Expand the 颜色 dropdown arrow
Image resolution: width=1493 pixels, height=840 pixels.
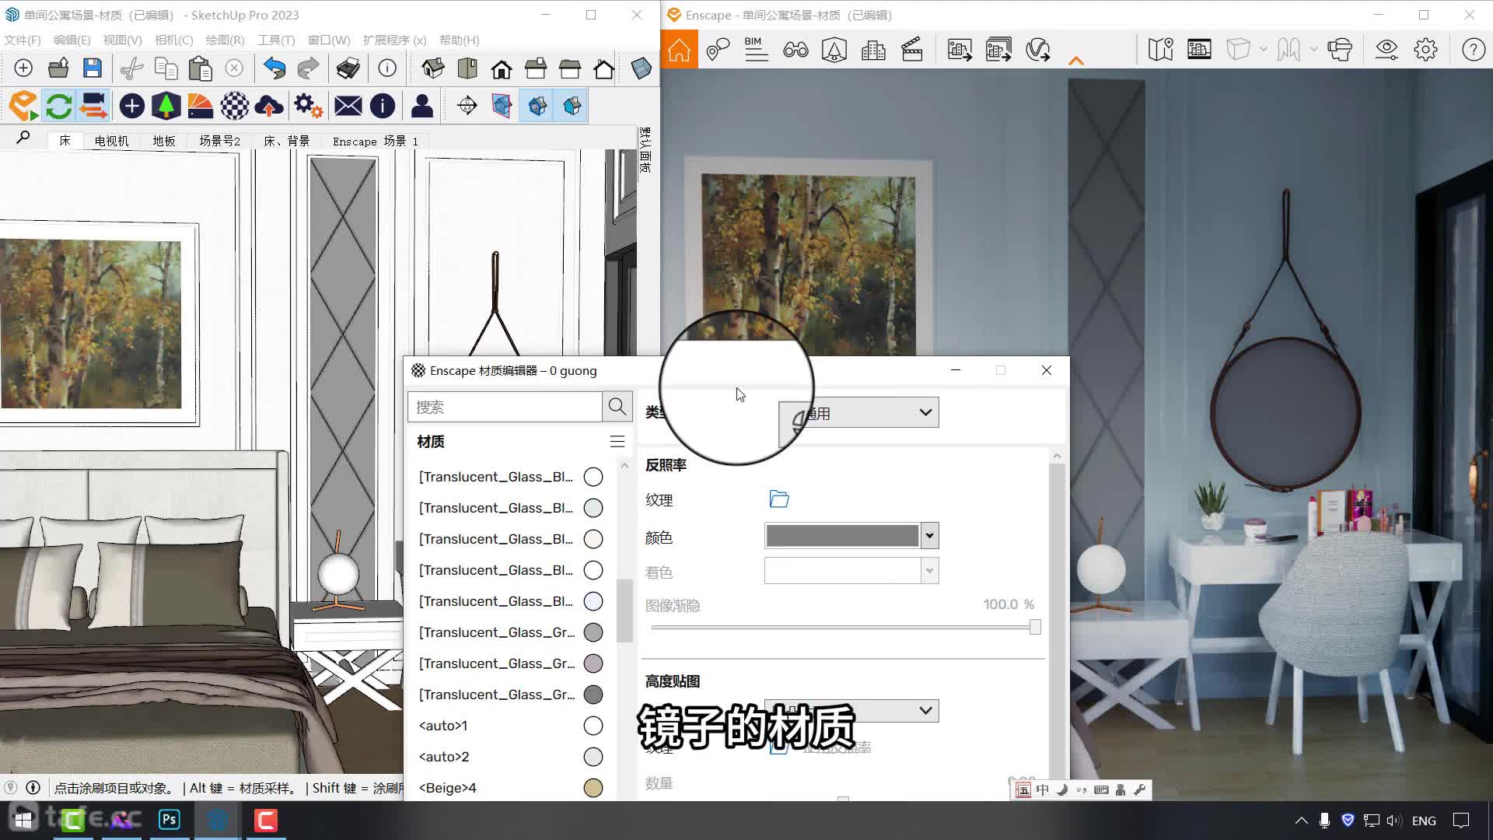(929, 536)
